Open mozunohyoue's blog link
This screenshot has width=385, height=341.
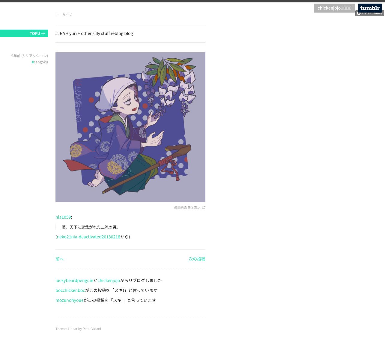click(70, 300)
